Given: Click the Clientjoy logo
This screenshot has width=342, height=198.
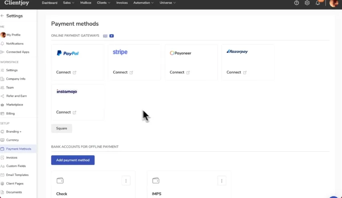Looking at the screenshot, I should (16, 3).
